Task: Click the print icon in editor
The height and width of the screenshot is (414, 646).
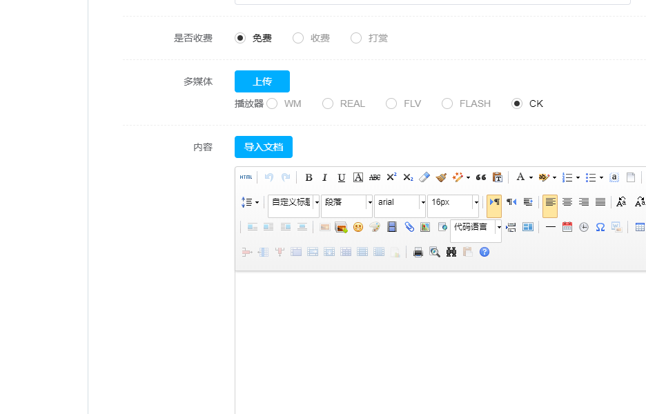Action: [418, 252]
